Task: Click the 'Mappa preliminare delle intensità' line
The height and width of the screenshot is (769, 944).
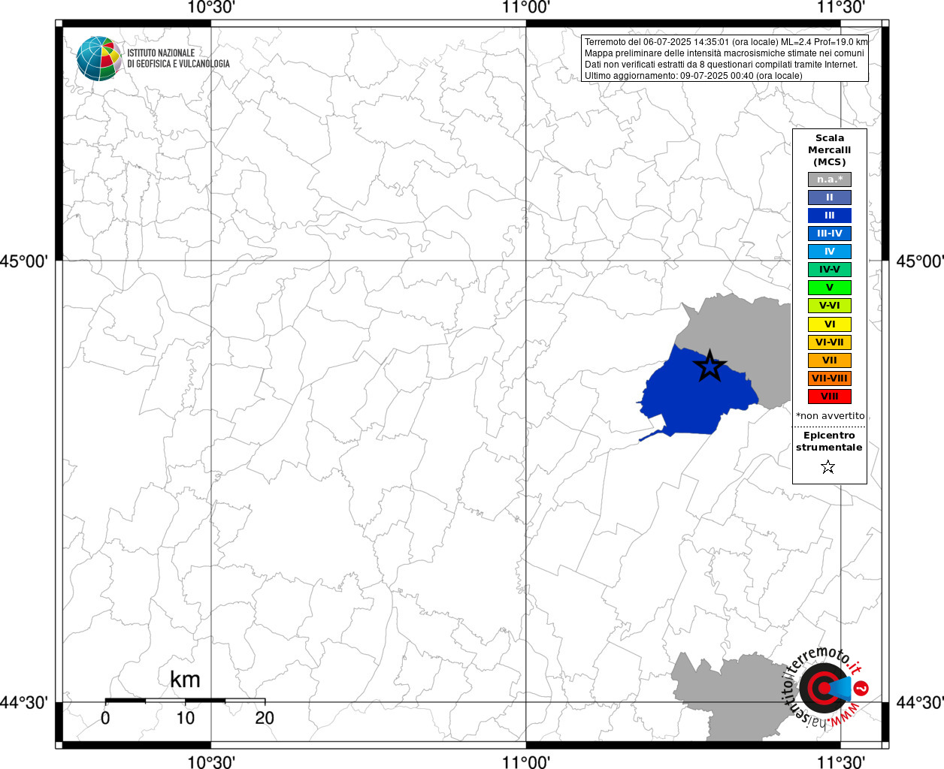Action: [x=725, y=53]
